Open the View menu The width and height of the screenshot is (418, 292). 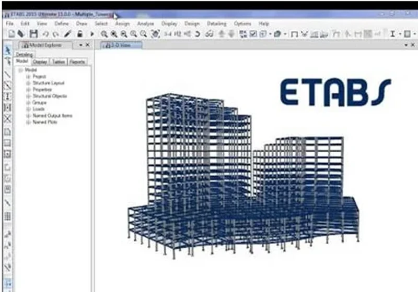click(x=42, y=23)
